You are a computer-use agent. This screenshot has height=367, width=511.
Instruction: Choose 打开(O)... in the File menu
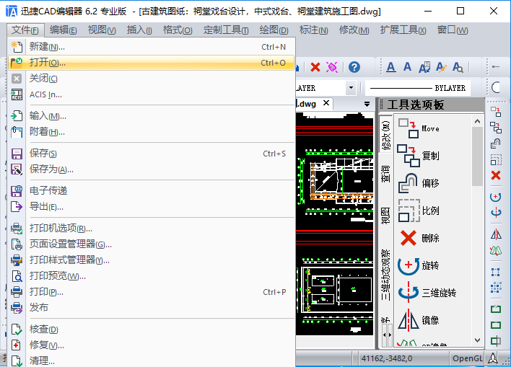152,63
